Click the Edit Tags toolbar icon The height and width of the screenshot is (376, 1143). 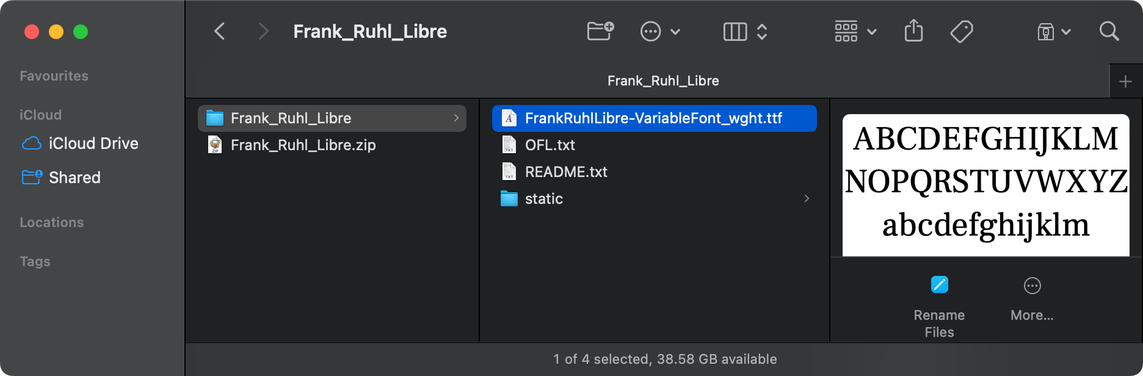click(x=962, y=31)
